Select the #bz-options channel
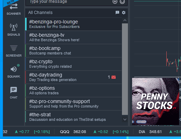The image size is (181, 139). (73, 90)
